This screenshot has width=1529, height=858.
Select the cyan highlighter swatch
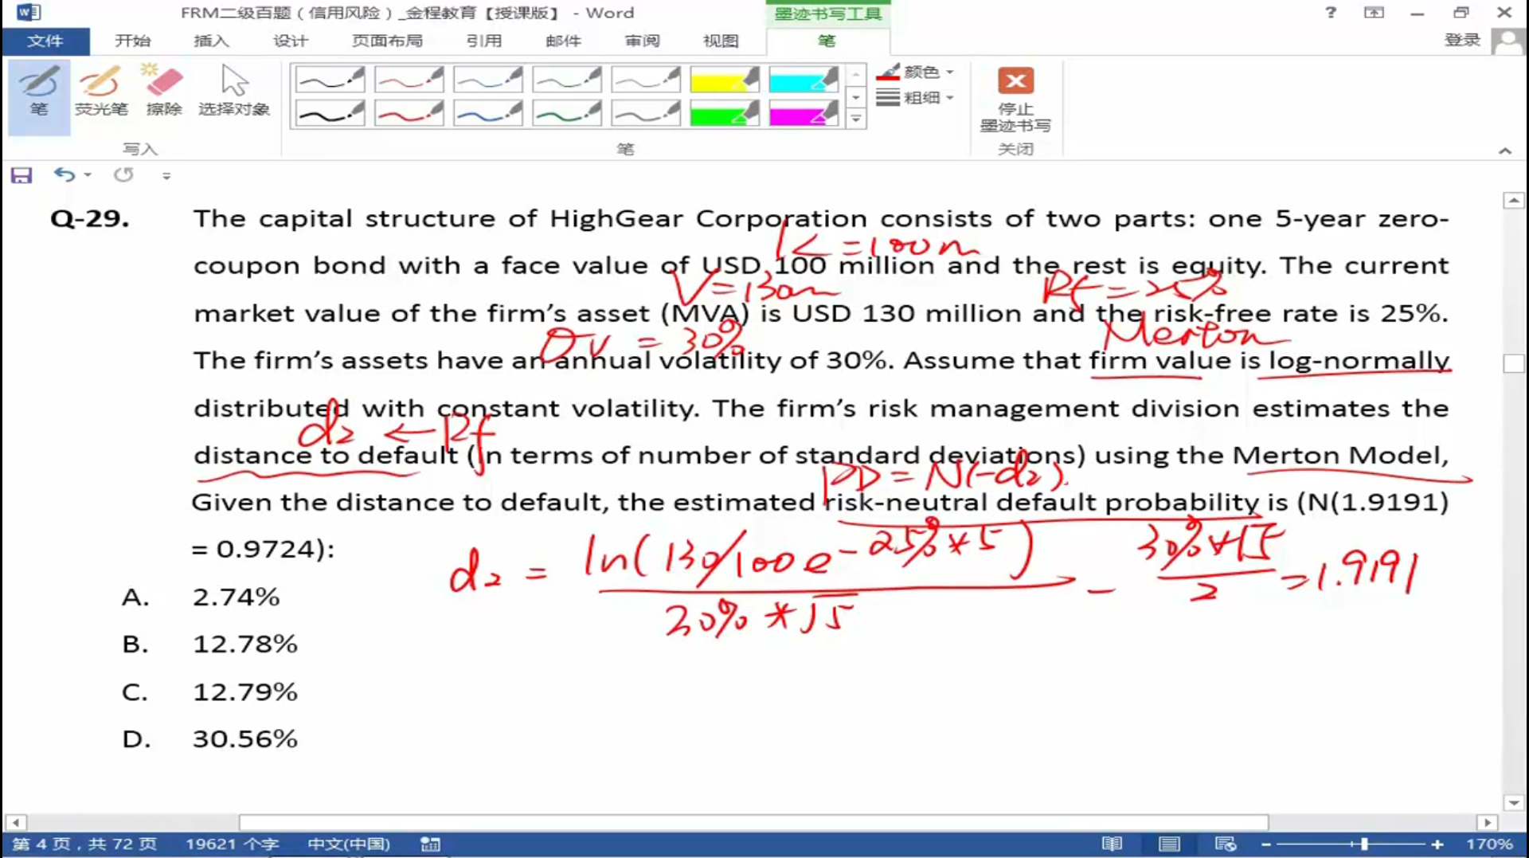(803, 80)
